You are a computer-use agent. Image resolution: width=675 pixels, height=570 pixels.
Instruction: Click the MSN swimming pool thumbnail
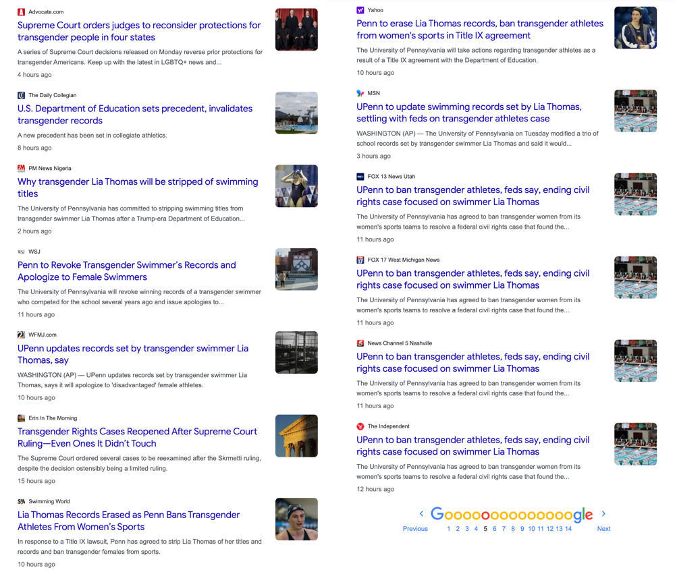point(635,111)
